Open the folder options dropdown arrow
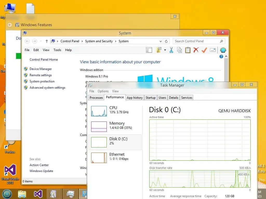The height and width of the screenshot is (199, 266). click(x=165, y=50)
